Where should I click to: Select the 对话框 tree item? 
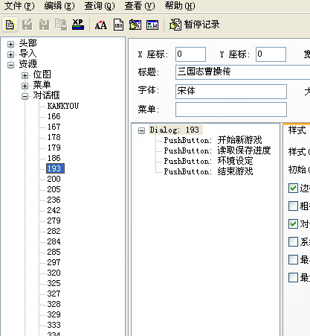click(46, 95)
